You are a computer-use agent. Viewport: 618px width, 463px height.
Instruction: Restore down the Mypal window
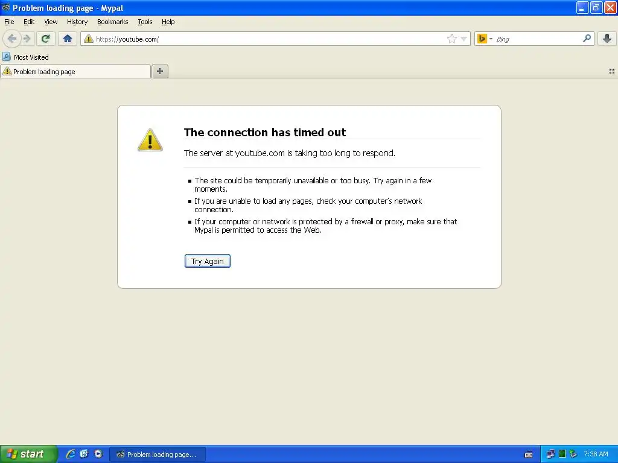coord(596,7)
